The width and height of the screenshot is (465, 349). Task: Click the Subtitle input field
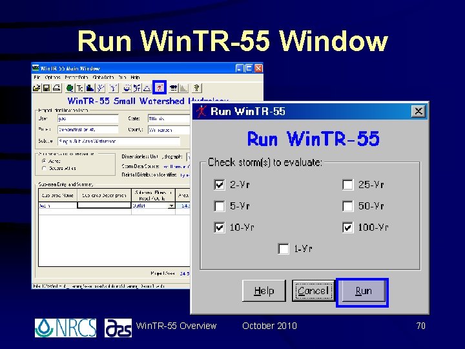pyautogui.click(x=119, y=142)
